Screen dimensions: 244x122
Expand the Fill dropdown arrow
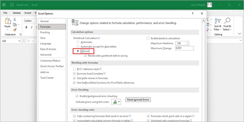[211, 25]
